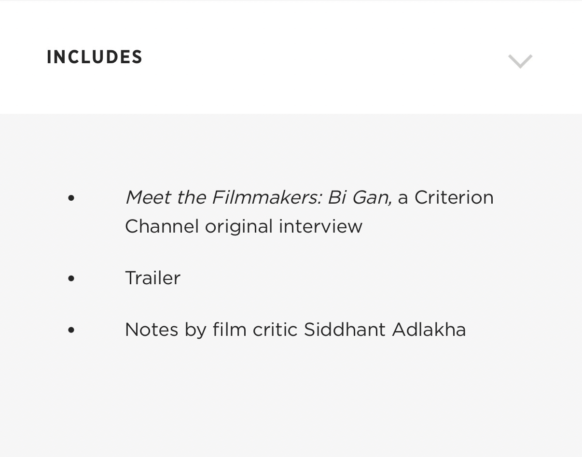The height and width of the screenshot is (457, 582).
Task: Click the words "Bi Gan," in italics
Action: (360, 197)
